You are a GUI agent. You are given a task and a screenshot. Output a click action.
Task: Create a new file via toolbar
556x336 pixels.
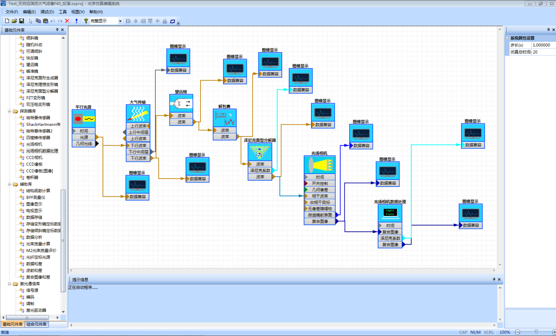pos(7,21)
